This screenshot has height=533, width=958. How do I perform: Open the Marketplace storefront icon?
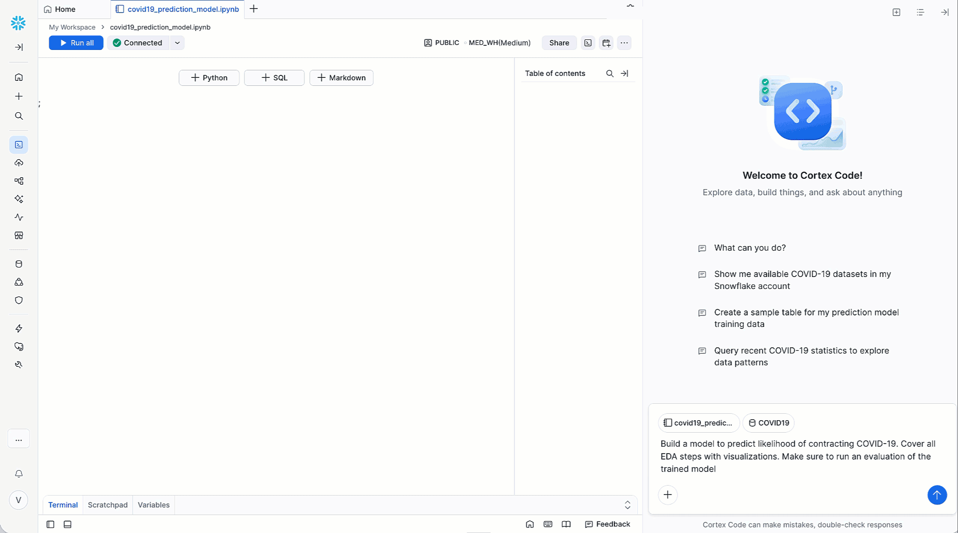(18, 236)
